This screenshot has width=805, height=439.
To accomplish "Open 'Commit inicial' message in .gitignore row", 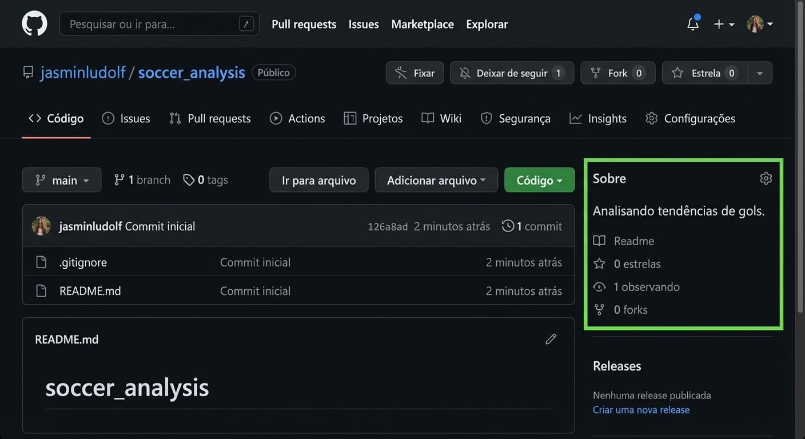I will [x=255, y=262].
